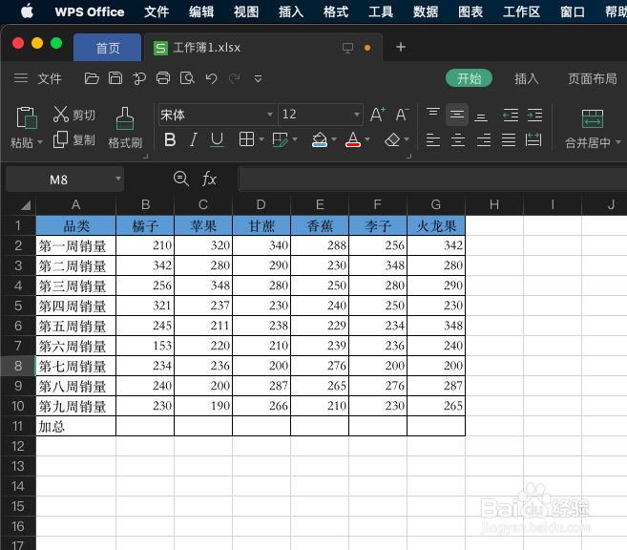The width and height of the screenshot is (627, 550).
Task: Select the Format Painter (格式刷) brush
Action: pos(125,127)
